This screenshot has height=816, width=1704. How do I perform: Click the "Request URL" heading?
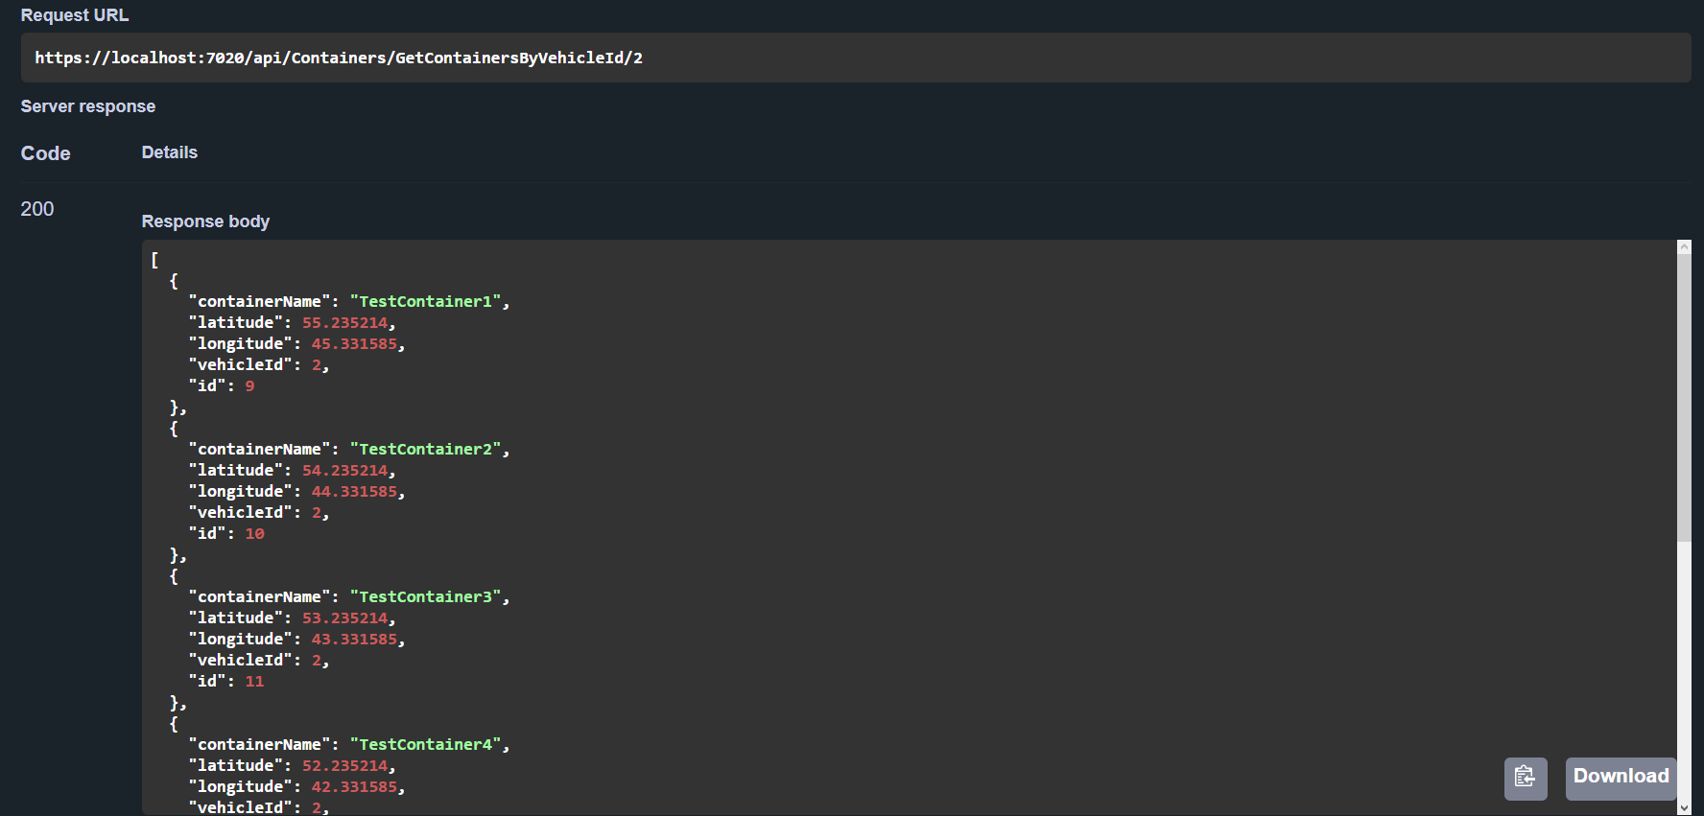tap(75, 15)
